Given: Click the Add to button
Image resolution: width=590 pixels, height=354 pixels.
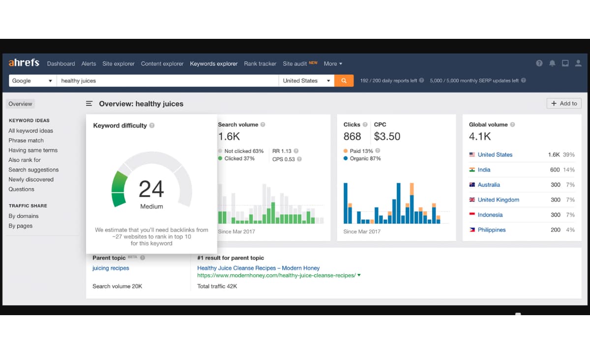Looking at the screenshot, I should point(564,103).
